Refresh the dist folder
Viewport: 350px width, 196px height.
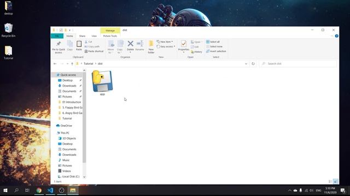coord(253,64)
